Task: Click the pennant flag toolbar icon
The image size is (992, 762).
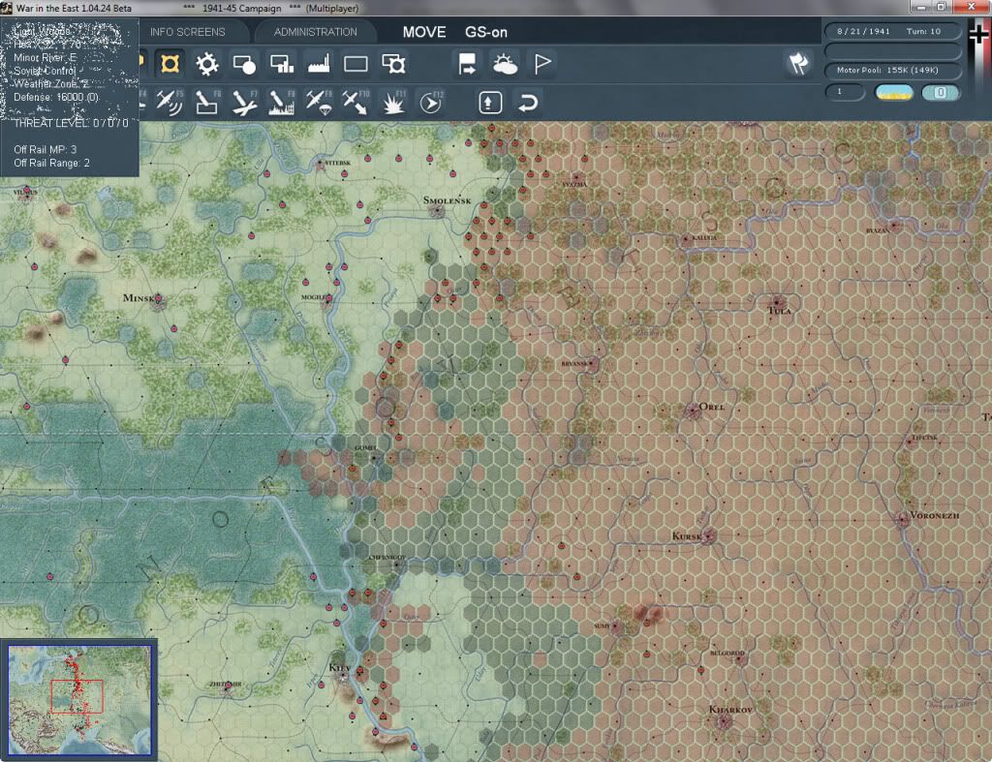Action: 542,64
